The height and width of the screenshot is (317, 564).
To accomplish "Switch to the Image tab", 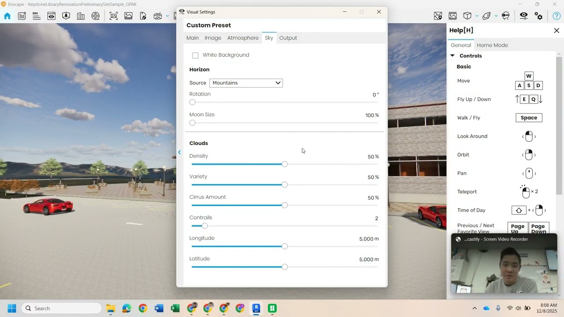I will [x=213, y=38].
